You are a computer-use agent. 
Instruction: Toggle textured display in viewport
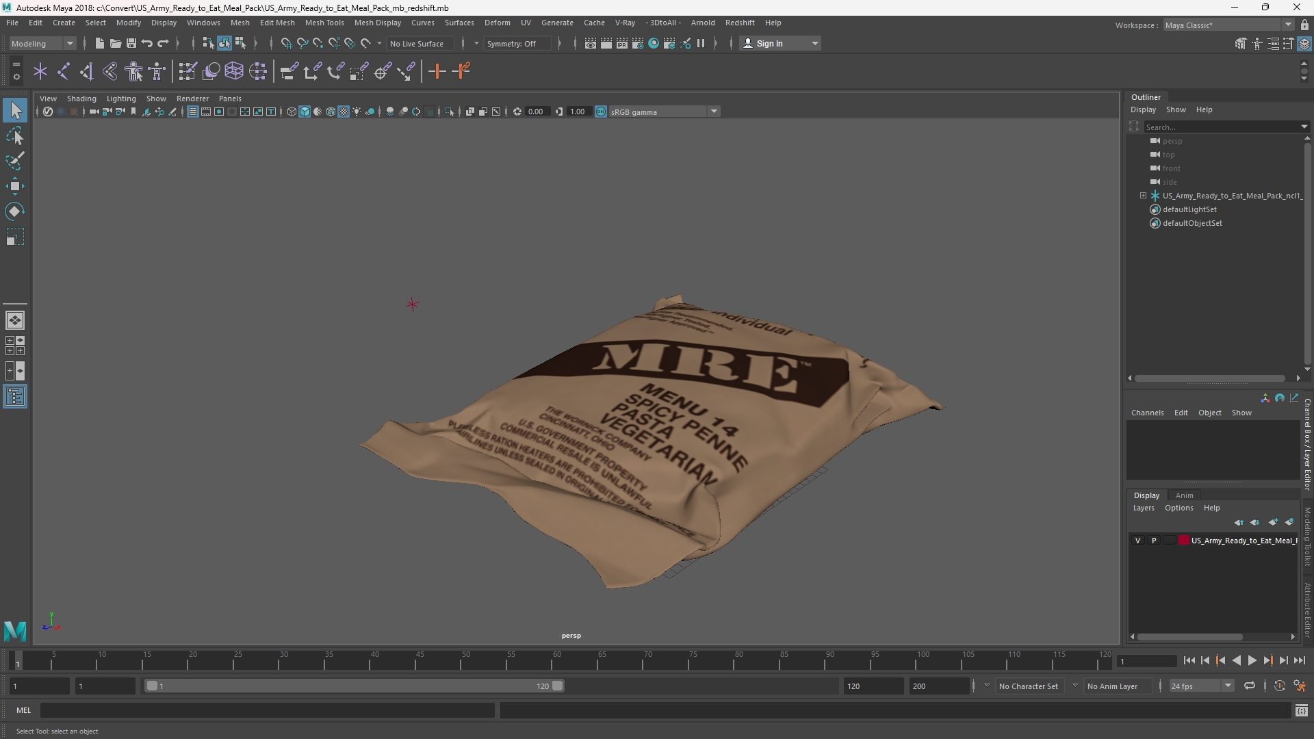coord(344,112)
